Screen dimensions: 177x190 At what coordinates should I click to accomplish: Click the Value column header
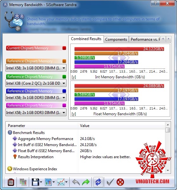coord(122,126)
